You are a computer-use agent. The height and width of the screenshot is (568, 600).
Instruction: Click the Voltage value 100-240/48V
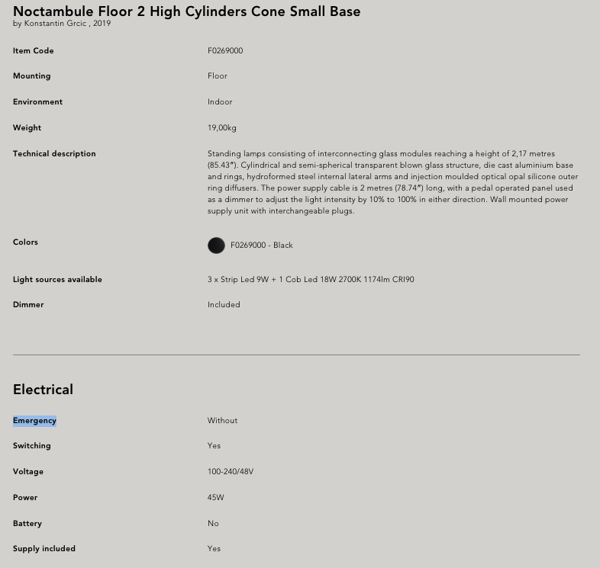coord(231,472)
